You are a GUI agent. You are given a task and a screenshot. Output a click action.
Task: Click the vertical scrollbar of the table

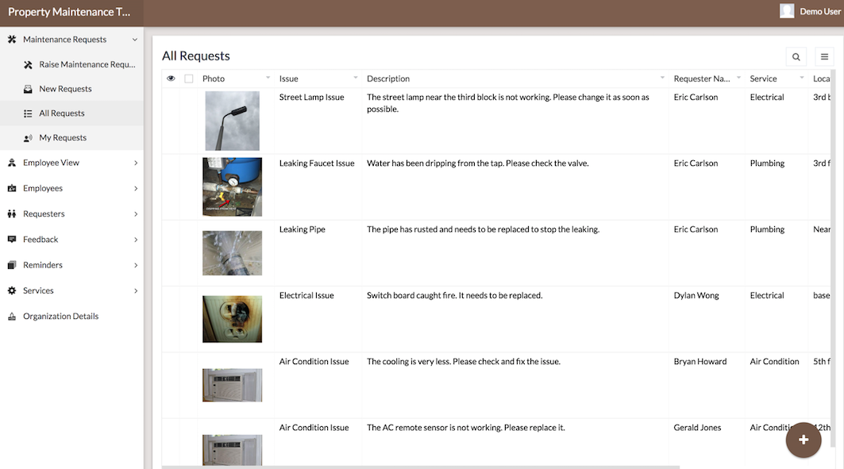pos(833,258)
